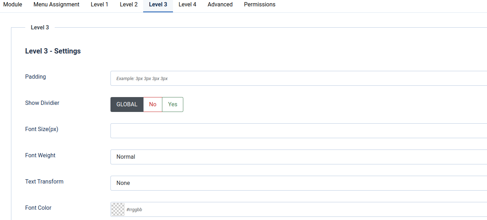Image resolution: width=487 pixels, height=220 pixels.
Task: Set Show Dividier to Yes
Action: click(x=173, y=105)
